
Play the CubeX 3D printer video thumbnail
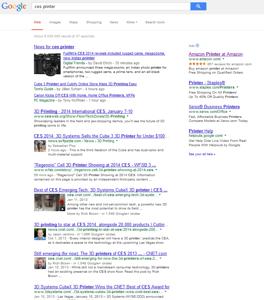(50, 202)
